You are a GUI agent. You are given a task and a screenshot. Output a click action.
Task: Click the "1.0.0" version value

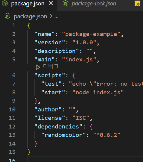coord(84,43)
